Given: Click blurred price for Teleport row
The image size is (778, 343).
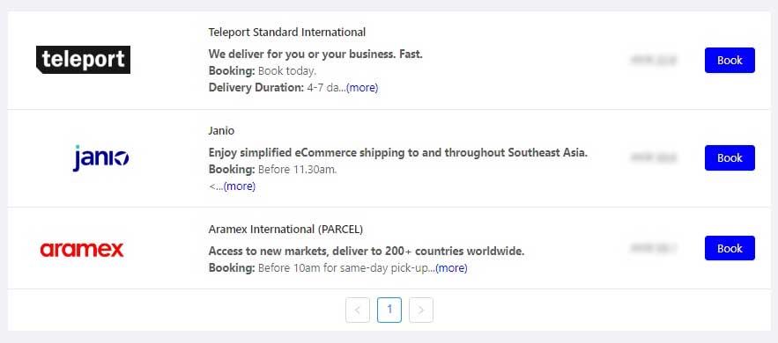Looking at the screenshot, I should [x=654, y=61].
